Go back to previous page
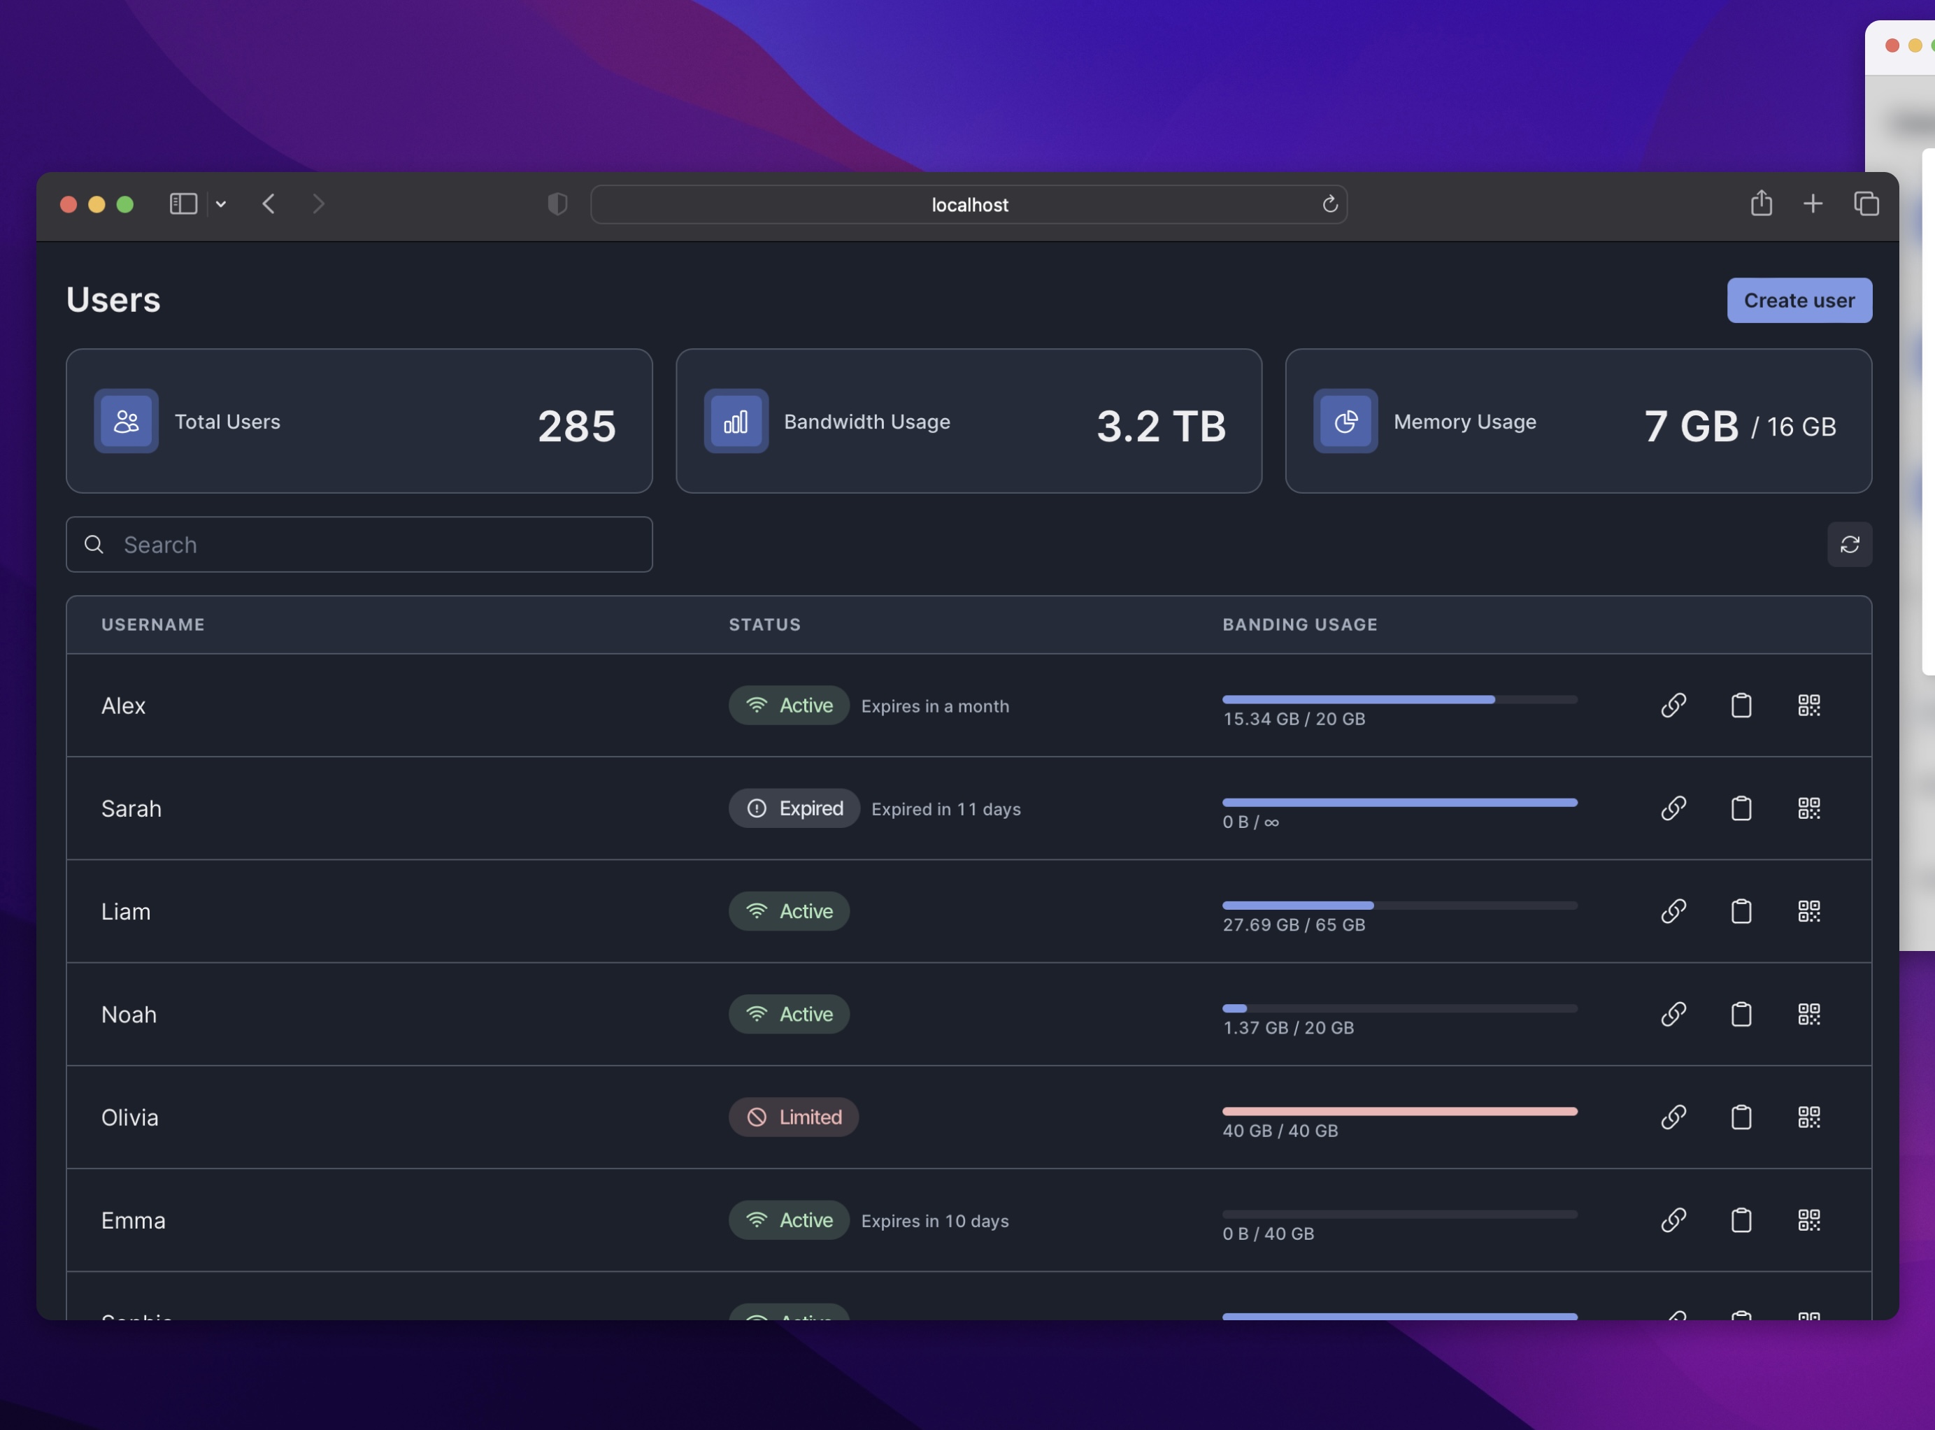 269,203
